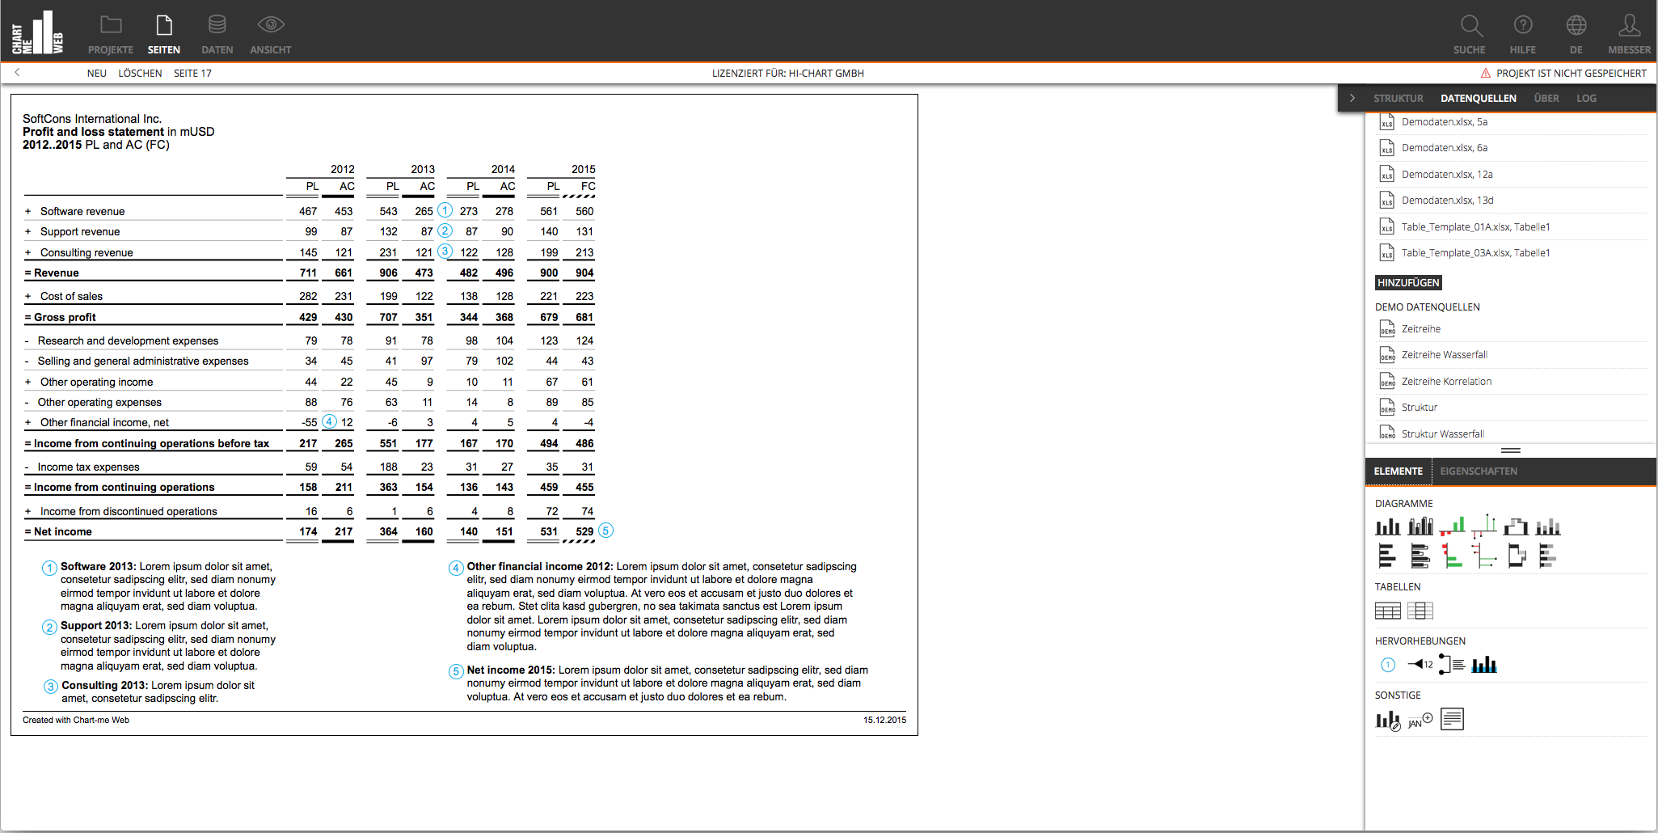The width and height of the screenshot is (1658, 833).
Task: Switch to the Eigenschaften tab
Action: [x=1478, y=471]
